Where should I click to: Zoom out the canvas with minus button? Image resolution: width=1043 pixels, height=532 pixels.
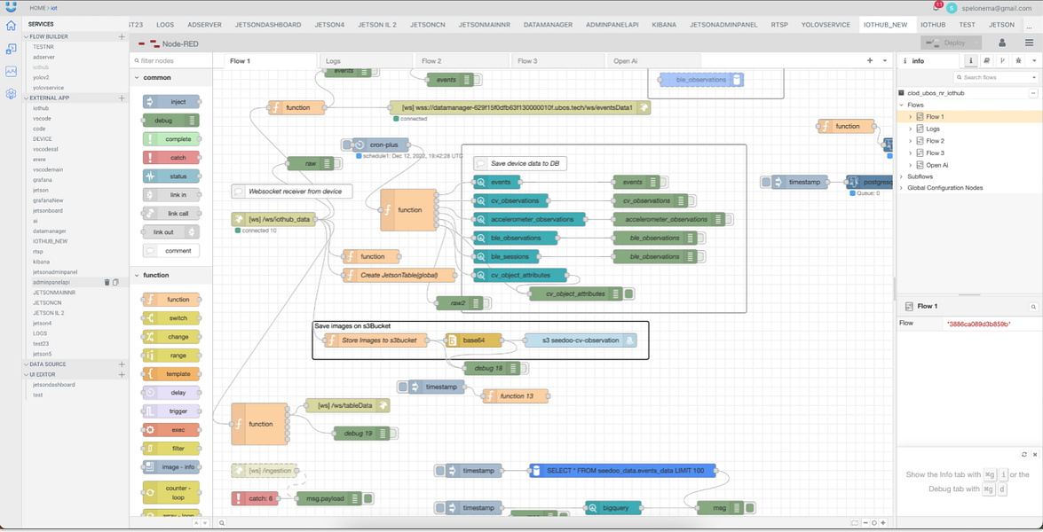point(865,523)
